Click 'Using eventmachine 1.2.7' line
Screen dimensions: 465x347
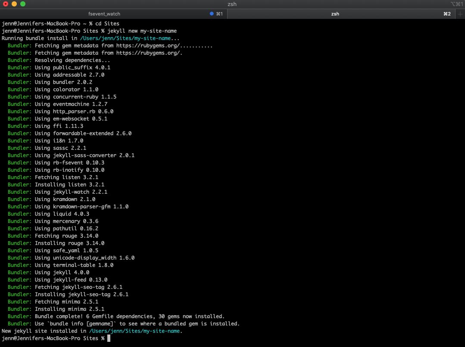tap(71, 104)
